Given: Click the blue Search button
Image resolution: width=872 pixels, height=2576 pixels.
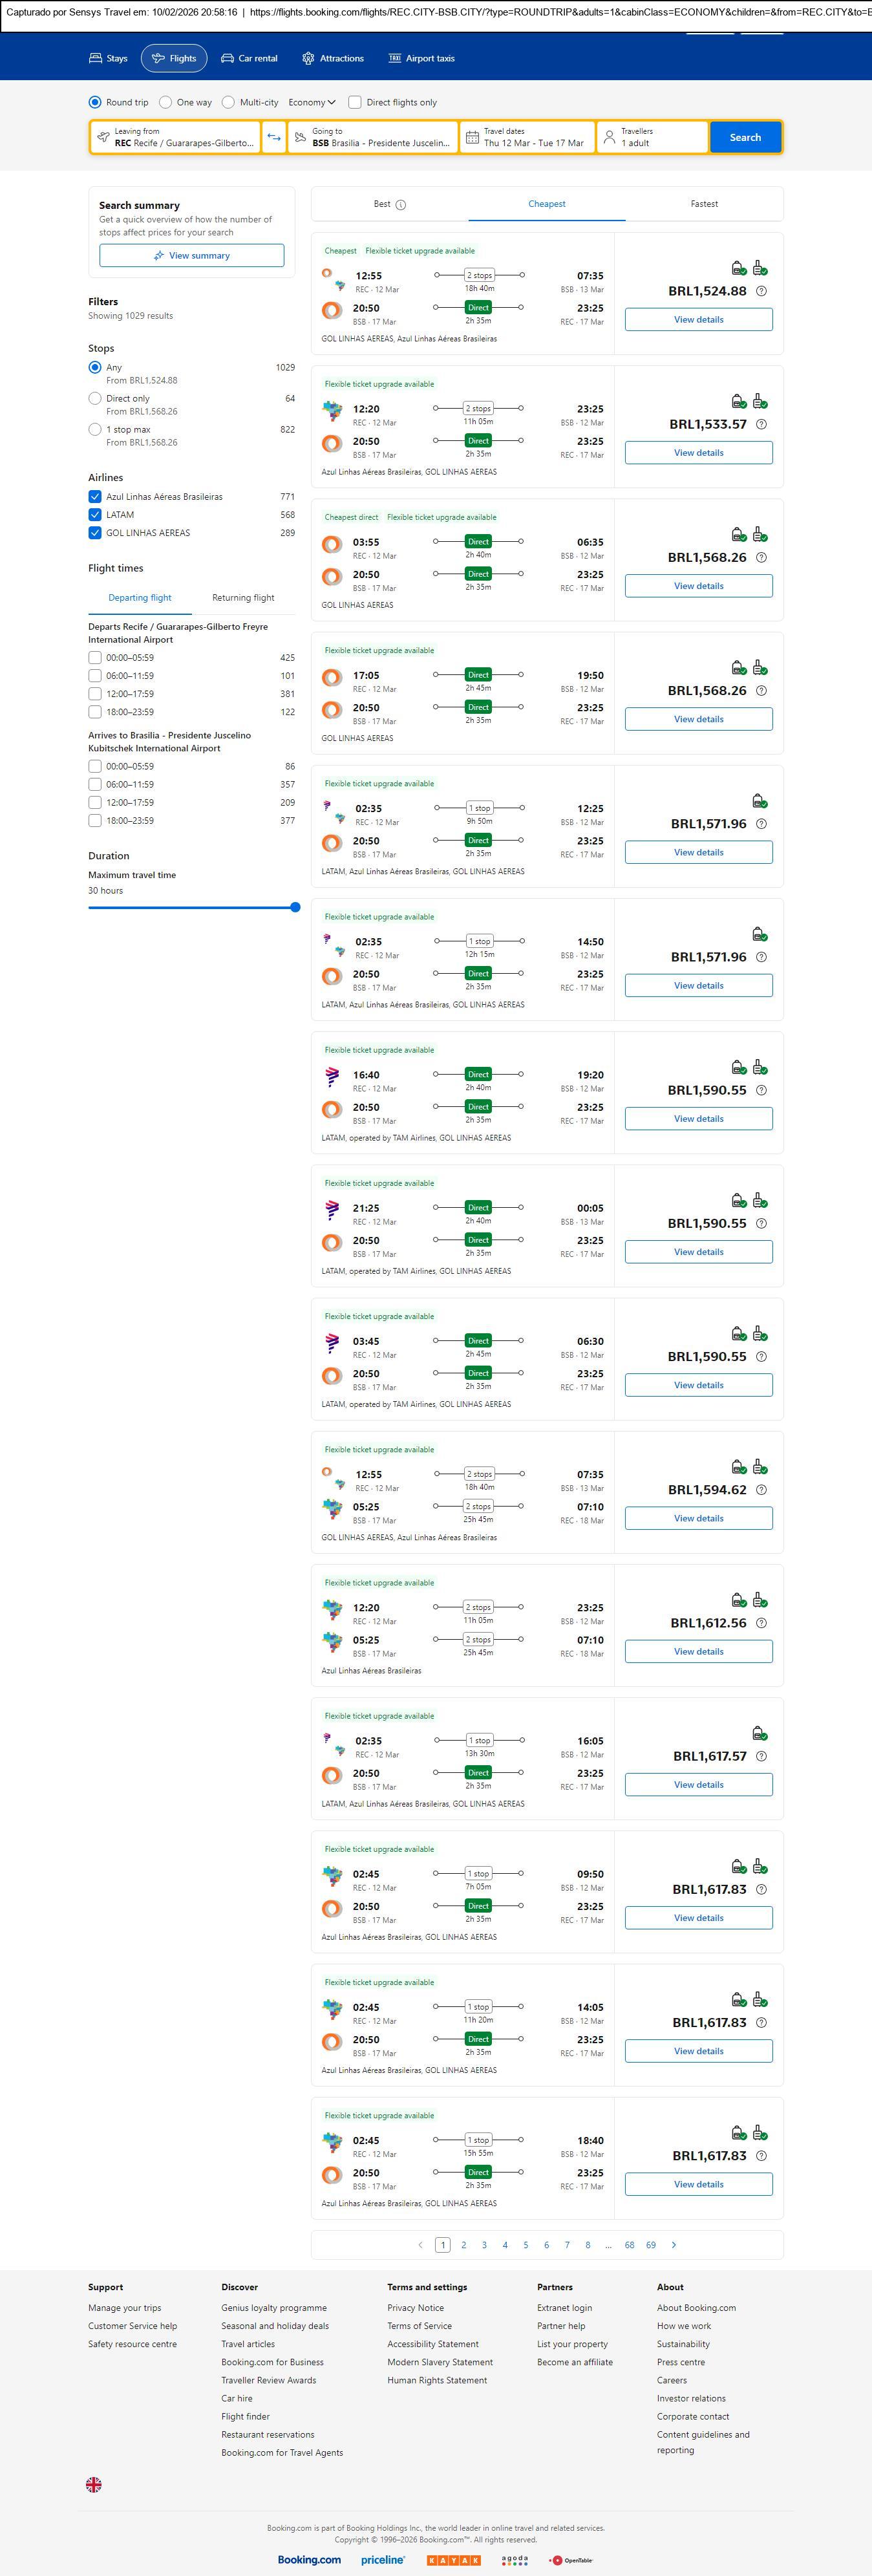Looking at the screenshot, I should tap(745, 137).
